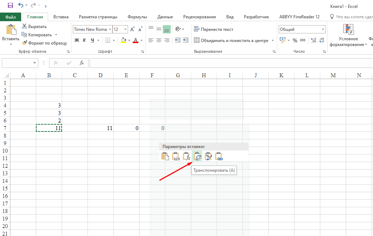Viewport: 373px width, 236px height.
Task: Click the large Paste (Вставить) clipboard icon
Action: (11, 30)
